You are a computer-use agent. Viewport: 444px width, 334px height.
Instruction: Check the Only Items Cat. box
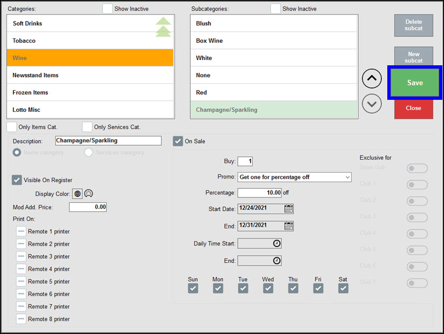(x=11, y=127)
